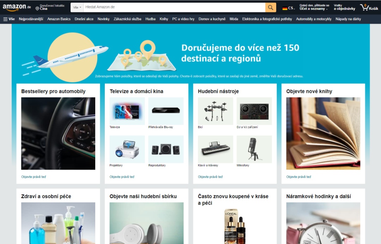Open the shopping cart Košík
381x244 pixels.
pyautogui.click(x=369, y=7)
